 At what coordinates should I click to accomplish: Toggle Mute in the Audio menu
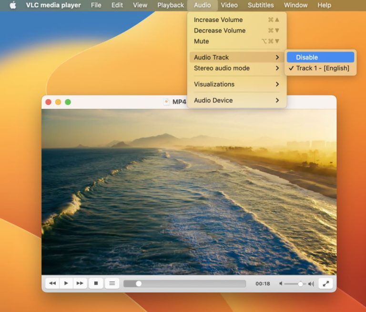202,41
